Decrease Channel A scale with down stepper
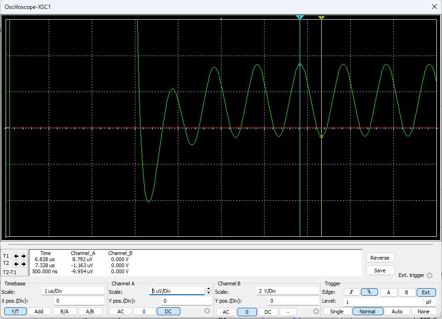 (208, 293)
